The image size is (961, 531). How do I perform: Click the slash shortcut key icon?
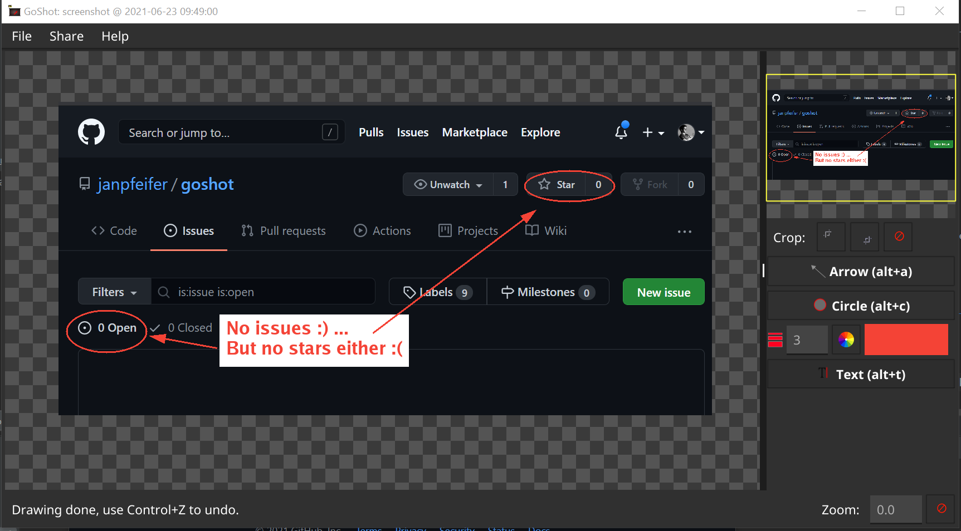330,132
